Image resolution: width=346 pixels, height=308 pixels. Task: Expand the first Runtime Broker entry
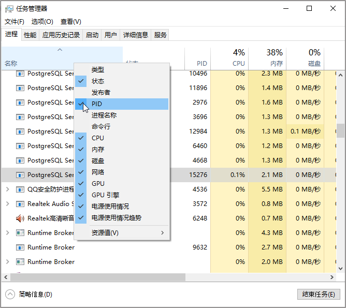click(7, 233)
